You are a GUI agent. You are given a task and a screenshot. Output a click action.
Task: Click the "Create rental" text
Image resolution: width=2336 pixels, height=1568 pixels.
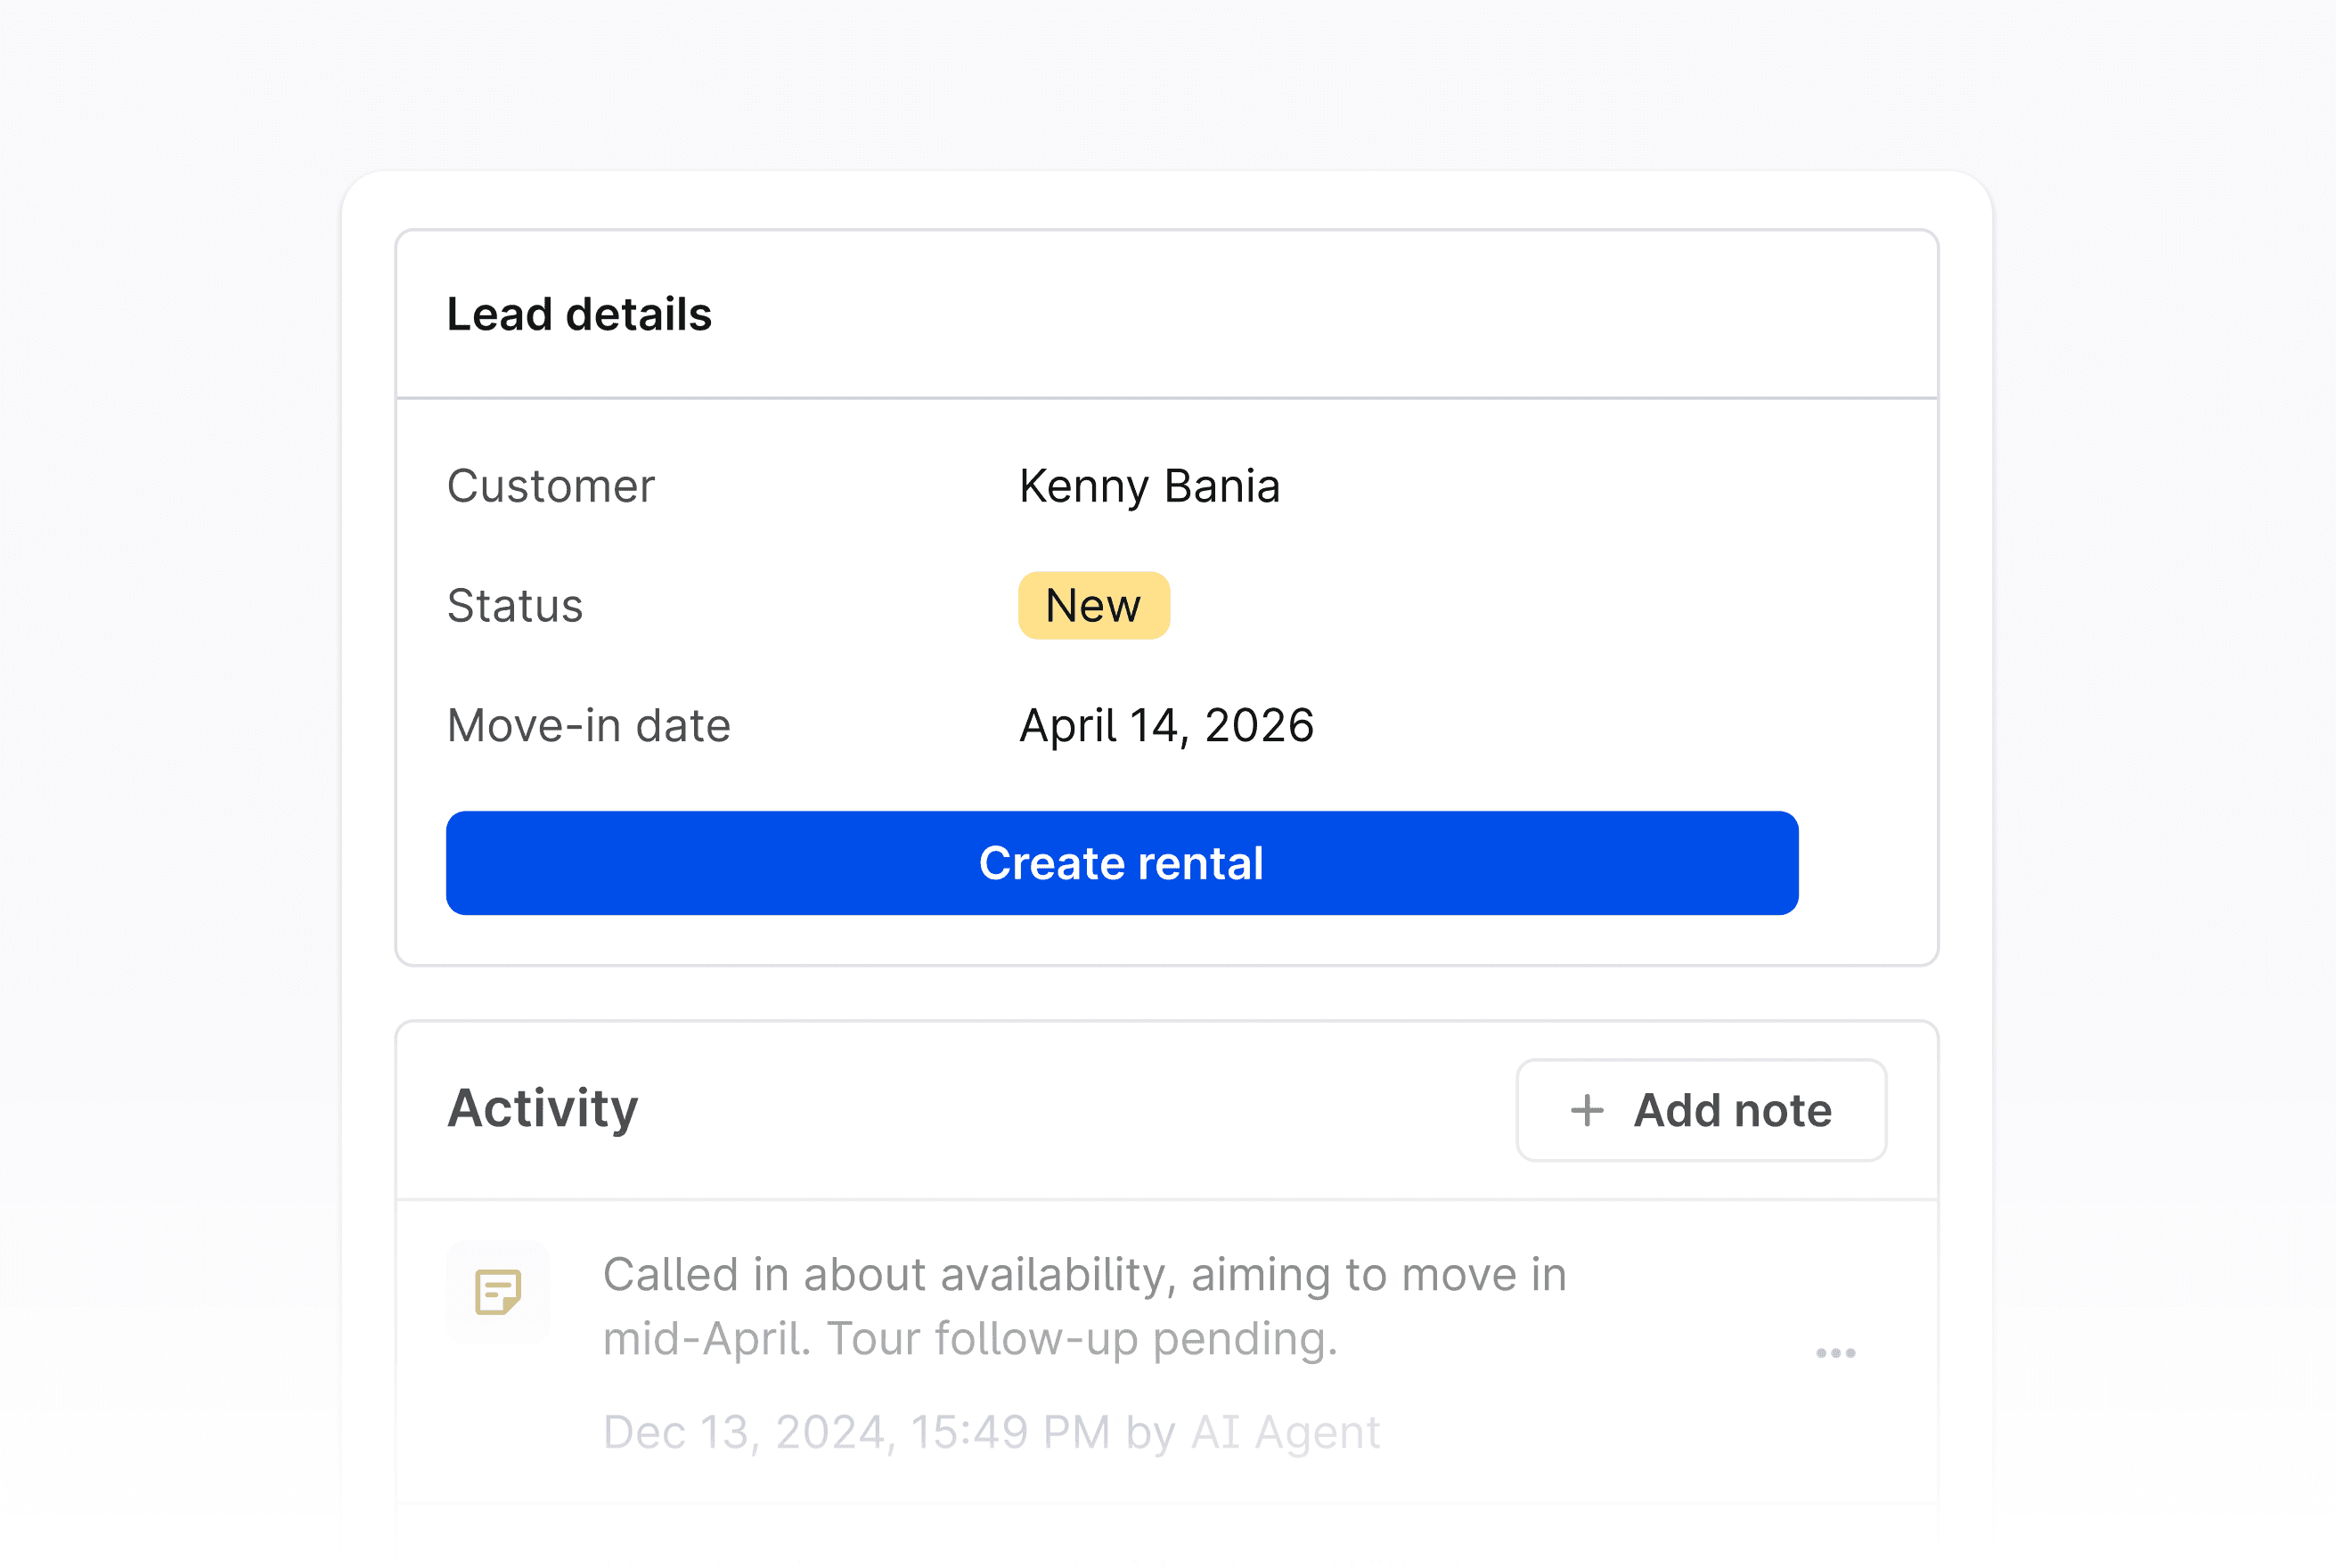[x=1121, y=863]
